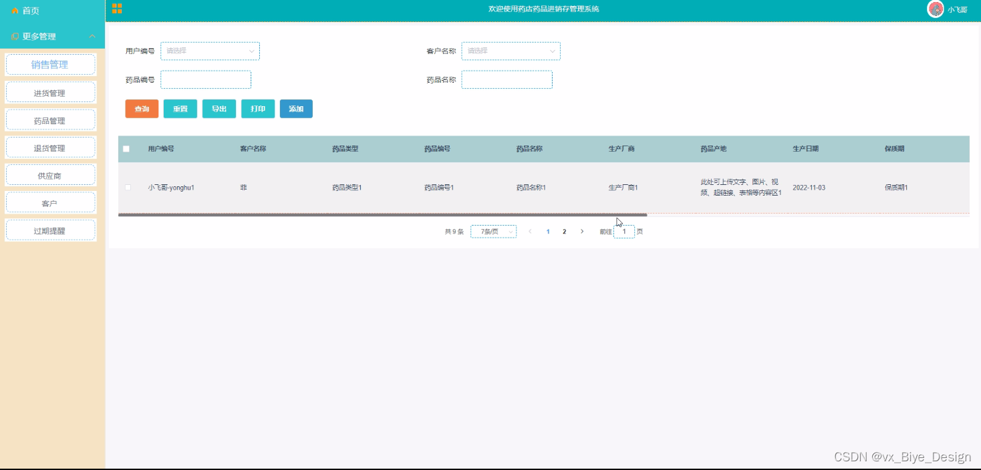
Task: Click the 打印 button
Action: [x=258, y=109]
